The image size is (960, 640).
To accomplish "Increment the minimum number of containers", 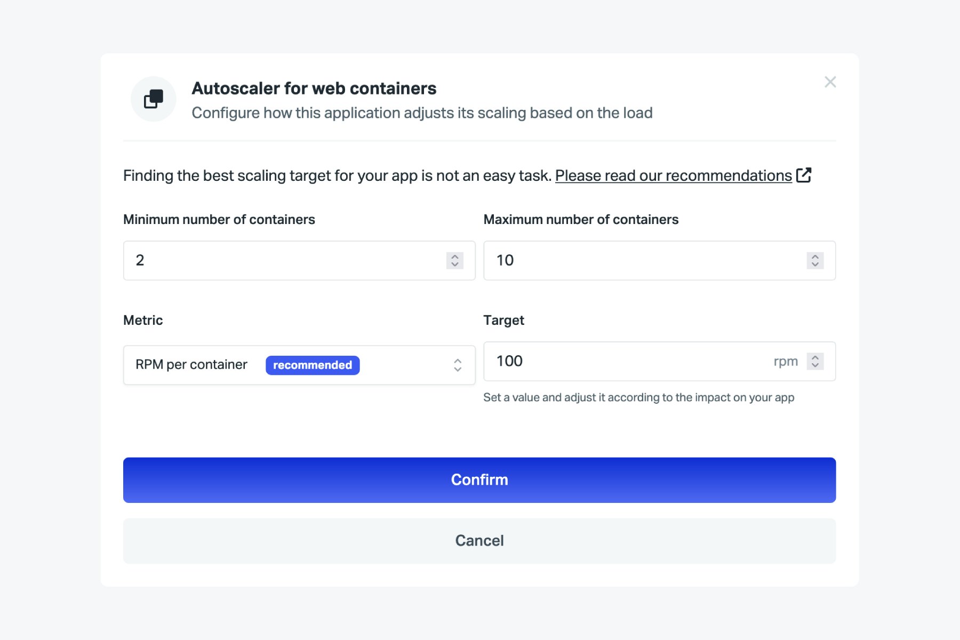I will (x=454, y=256).
